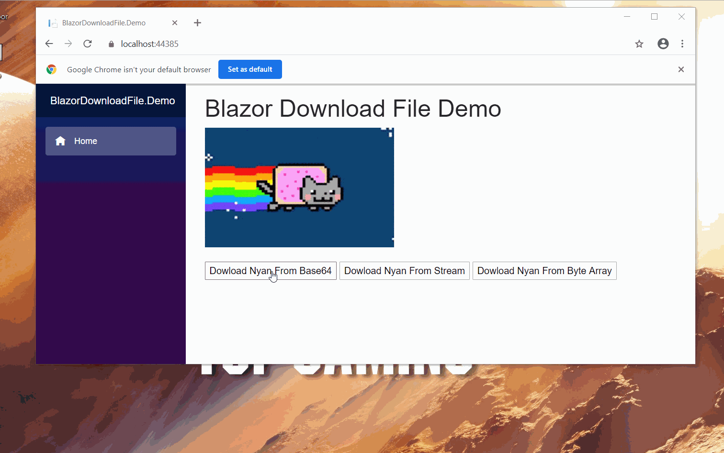Reload the page with the refresh icon

coord(88,44)
